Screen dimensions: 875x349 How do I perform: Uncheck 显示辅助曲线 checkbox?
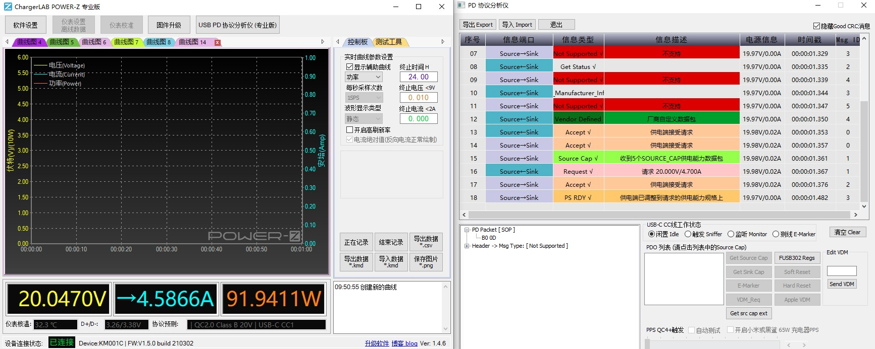[x=349, y=67]
